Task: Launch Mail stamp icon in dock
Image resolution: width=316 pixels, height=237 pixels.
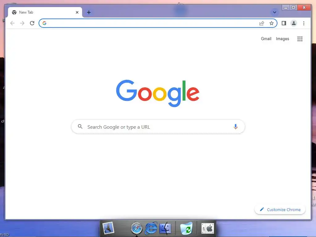Action: pyautogui.click(x=108, y=228)
